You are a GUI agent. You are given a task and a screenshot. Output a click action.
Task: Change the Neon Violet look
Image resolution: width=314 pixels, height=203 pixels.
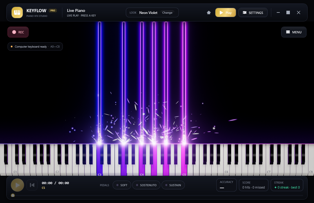click(167, 12)
